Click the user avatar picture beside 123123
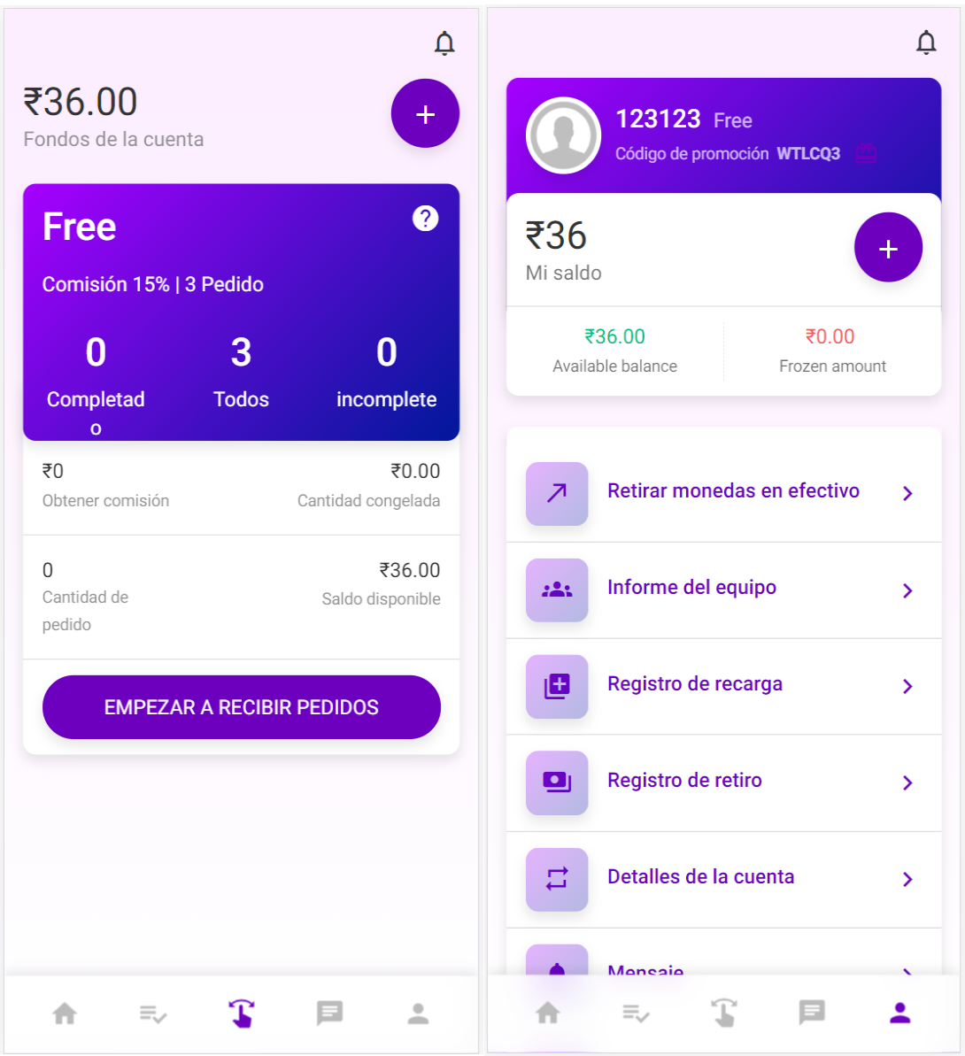 point(564,135)
